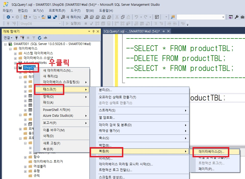Choose 페이지(P)... restore option
Screen dimensions: 245x179
click(x=215, y=169)
